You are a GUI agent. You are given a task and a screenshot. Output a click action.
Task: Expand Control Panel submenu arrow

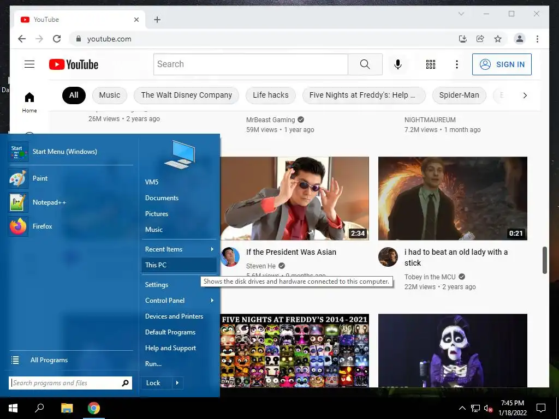[x=212, y=301]
